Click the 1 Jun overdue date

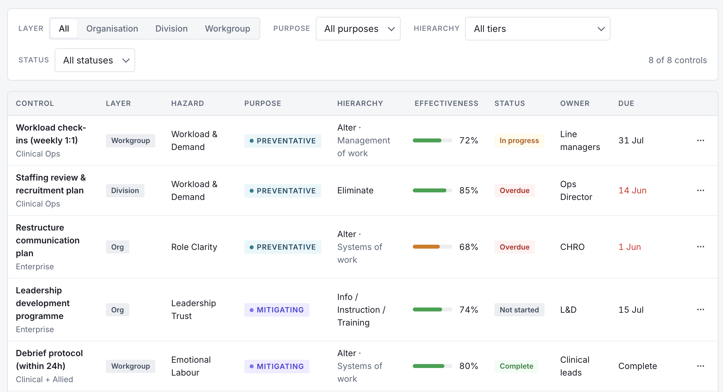(630, 247)
